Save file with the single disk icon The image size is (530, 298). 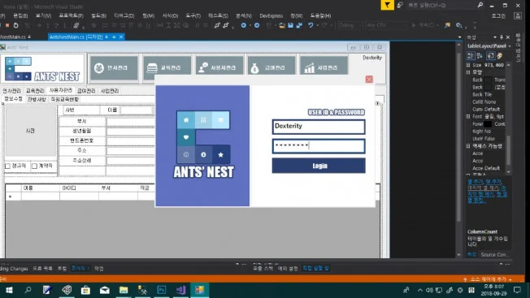(290, 25)
